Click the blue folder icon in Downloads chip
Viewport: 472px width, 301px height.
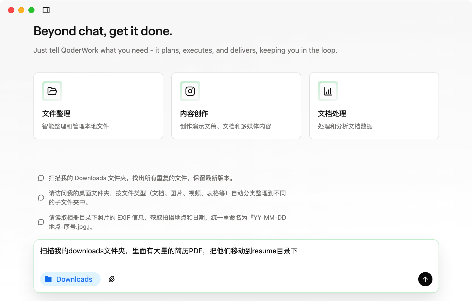coord(48,279)
